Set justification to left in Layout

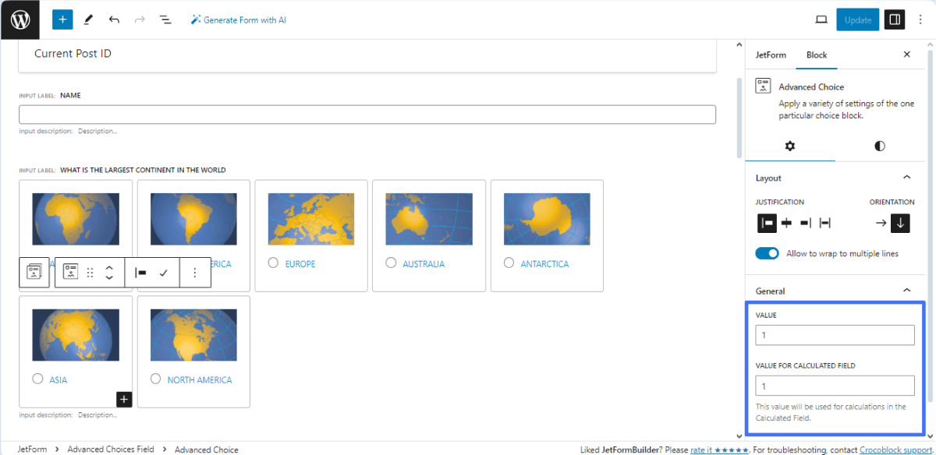[x=767, y=223]
